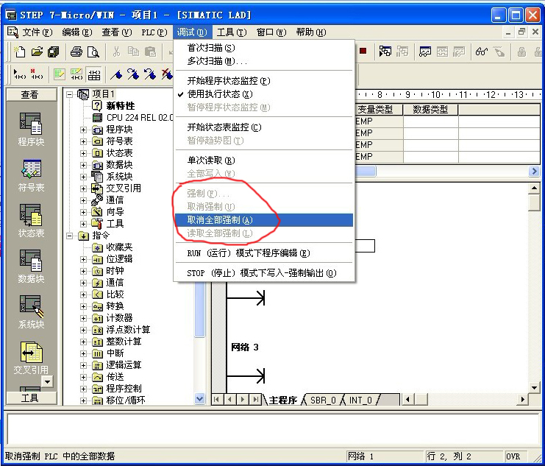The height and width of the screenshot is (466, 545).
Task: Click the 查看 view bar header button
Action: 32,95
